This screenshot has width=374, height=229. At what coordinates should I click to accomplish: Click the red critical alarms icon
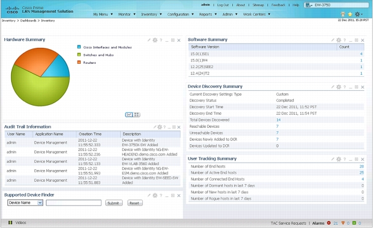tap(329, 223)
